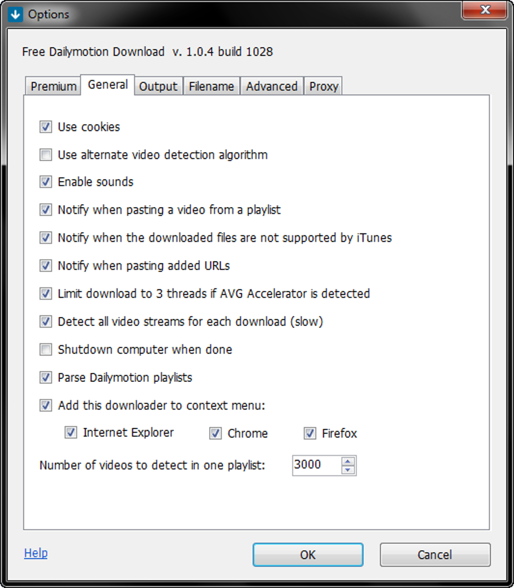Uncheck Parse Dailymotion playlists
The width and height of the screenshot is (514, 588).
pyautogui.click(x=46, y=377)
